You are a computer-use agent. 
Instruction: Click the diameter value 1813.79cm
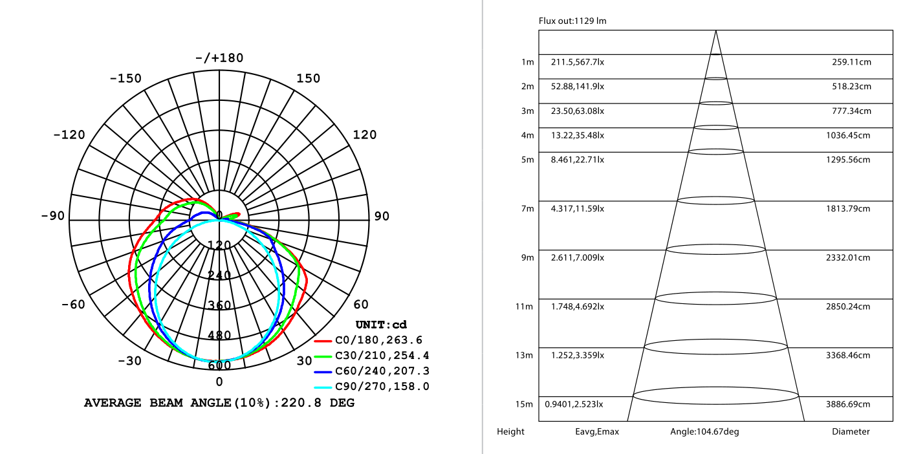(848, 209)
